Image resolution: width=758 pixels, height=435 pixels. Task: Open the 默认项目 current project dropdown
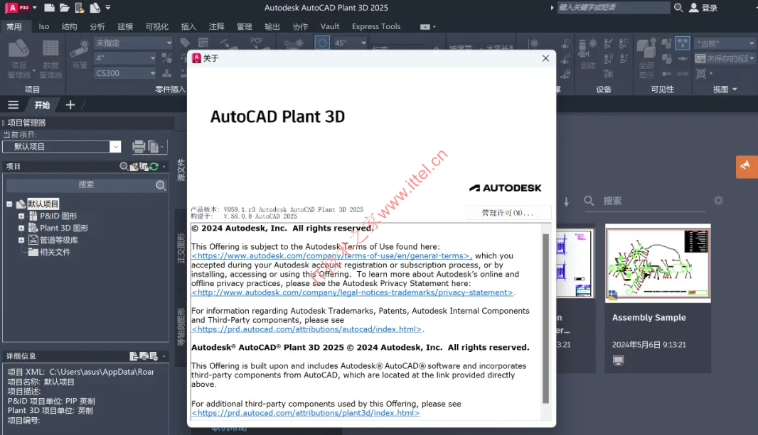(115, 147)
